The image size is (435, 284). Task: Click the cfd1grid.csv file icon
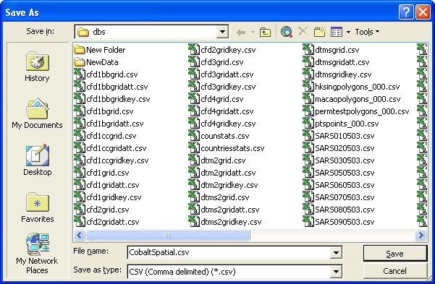(x=80, y=173)
